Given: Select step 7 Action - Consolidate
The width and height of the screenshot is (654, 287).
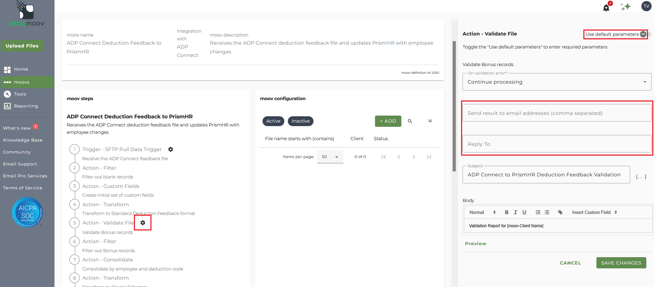Looking at the screenshot, I should (x=108, y=260).
